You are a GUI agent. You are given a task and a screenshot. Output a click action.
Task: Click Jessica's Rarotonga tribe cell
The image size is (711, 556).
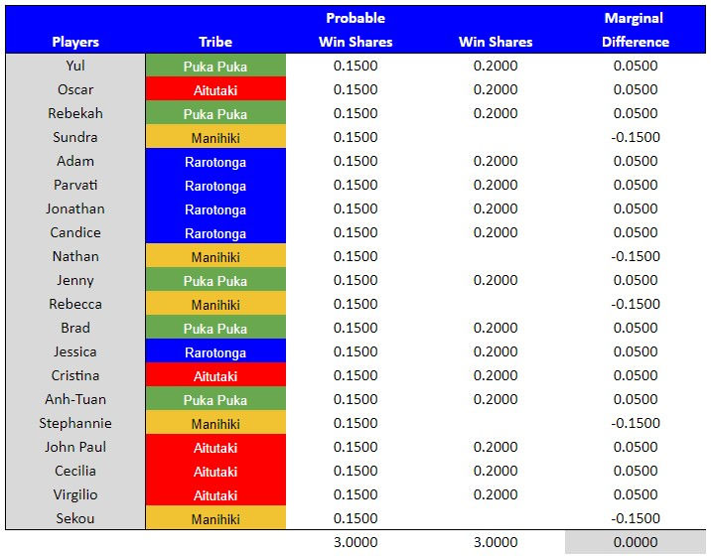215,351
